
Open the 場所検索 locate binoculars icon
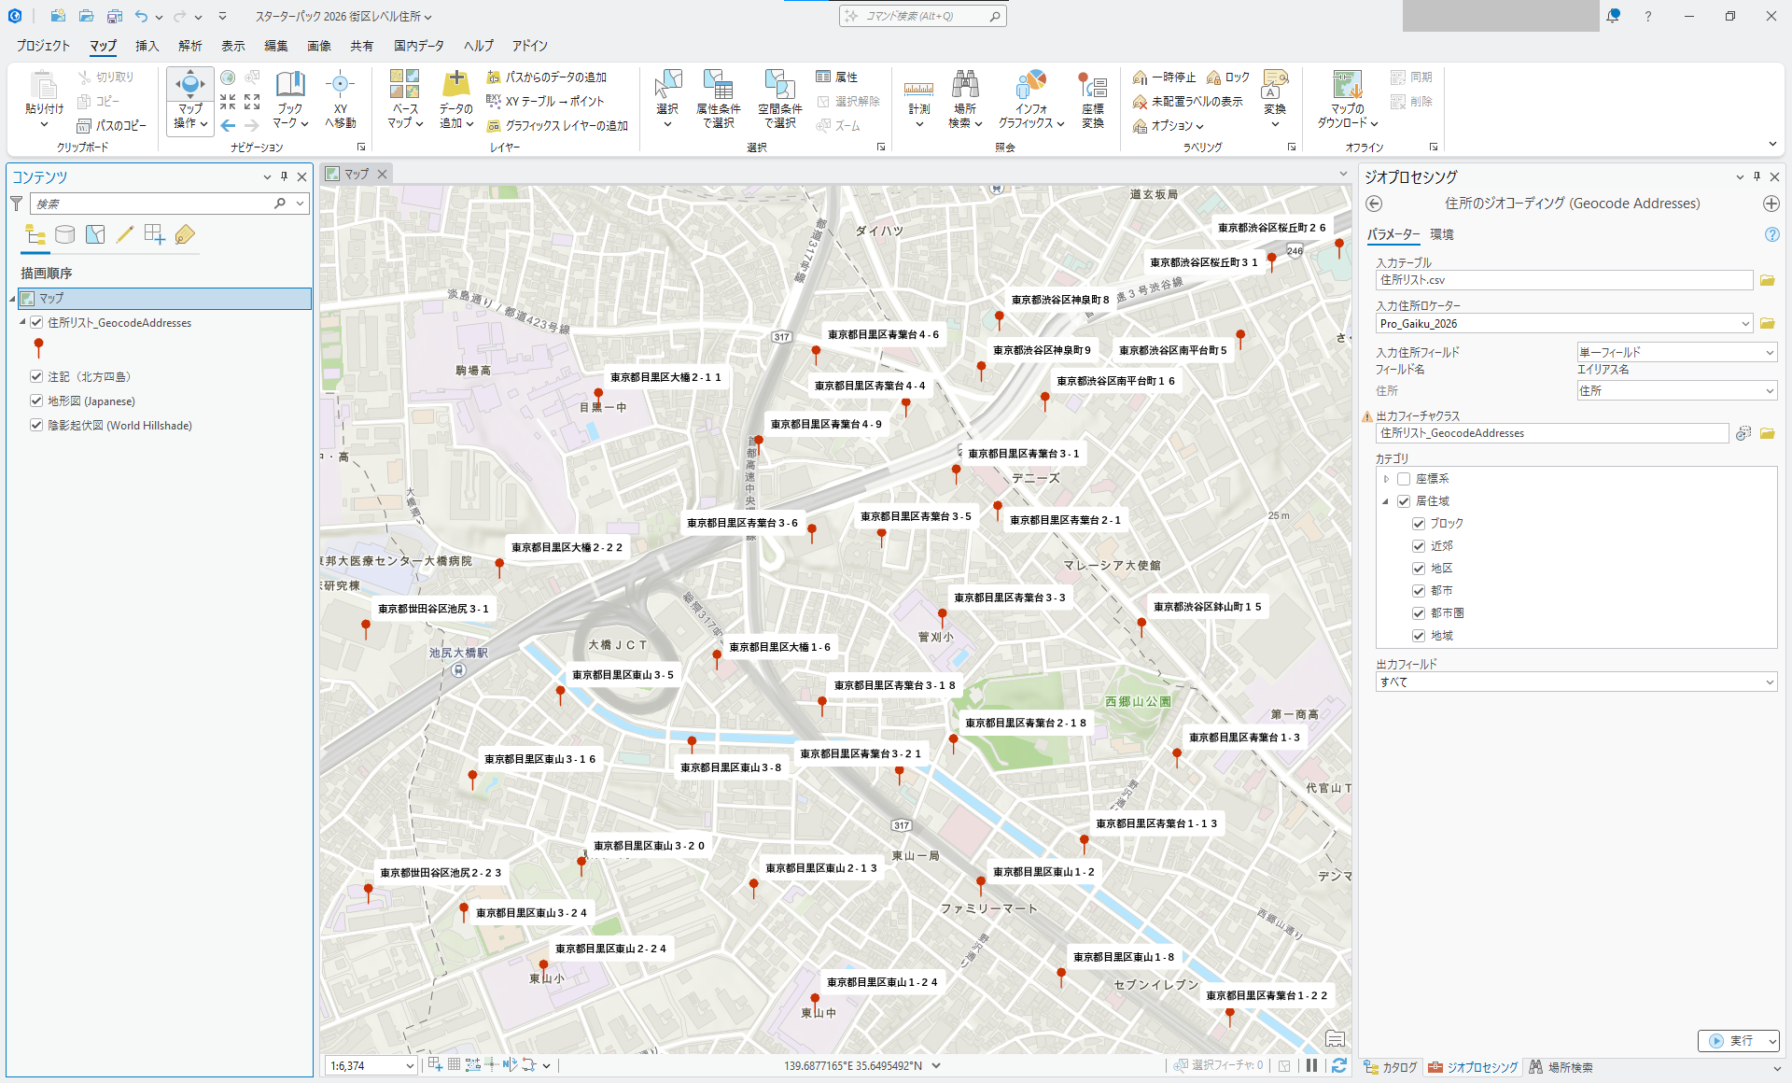[x=965, y=85]
